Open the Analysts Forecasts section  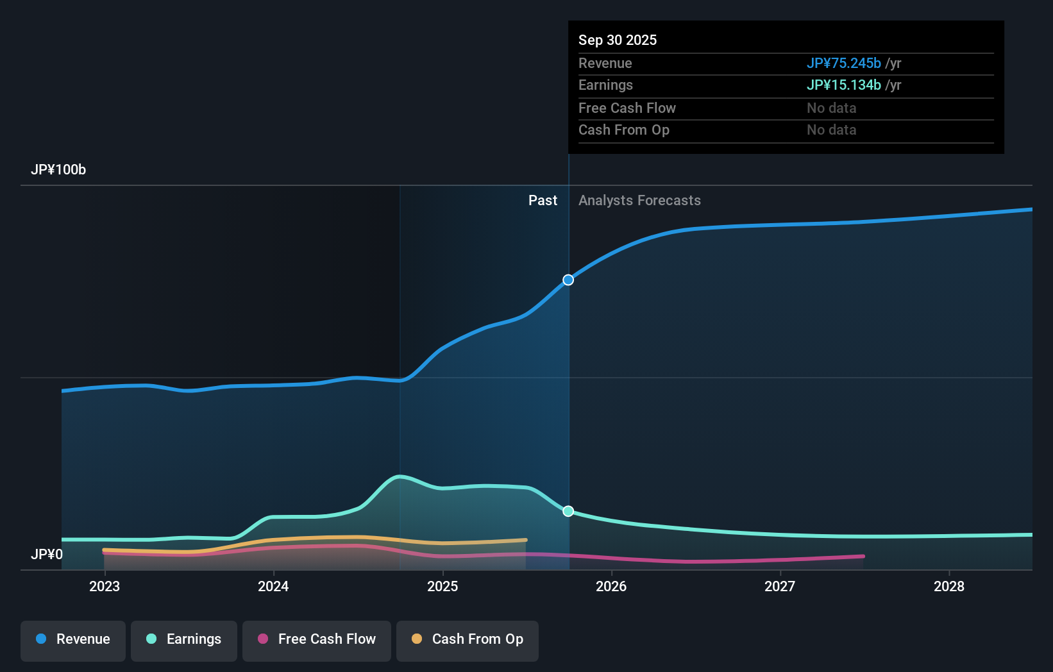click(x=639, y=200)
